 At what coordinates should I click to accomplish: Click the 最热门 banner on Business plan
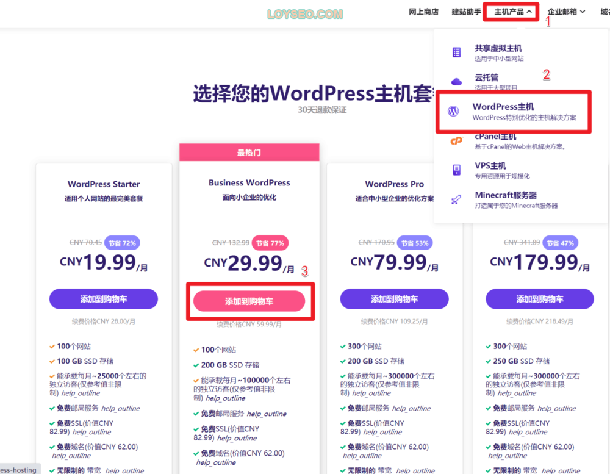(x=249, y=153)
